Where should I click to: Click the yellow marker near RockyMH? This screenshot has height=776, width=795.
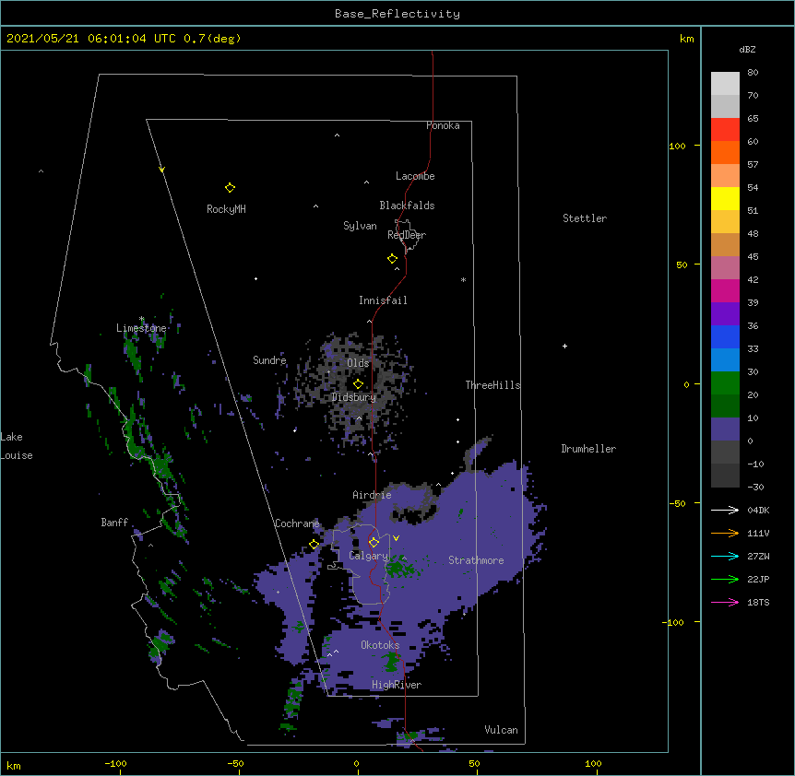click(230, 188)
